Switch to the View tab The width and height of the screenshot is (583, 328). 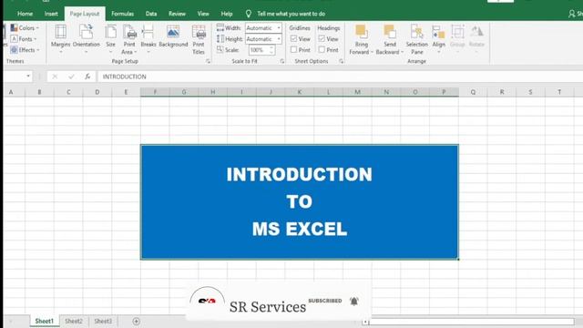(203, 14)
